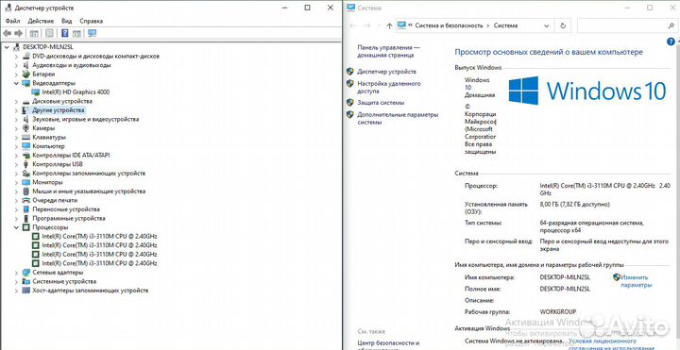Click the shield icon beside Защита системы
Viewport: 680px width, 350px height.
coord(350,103)
